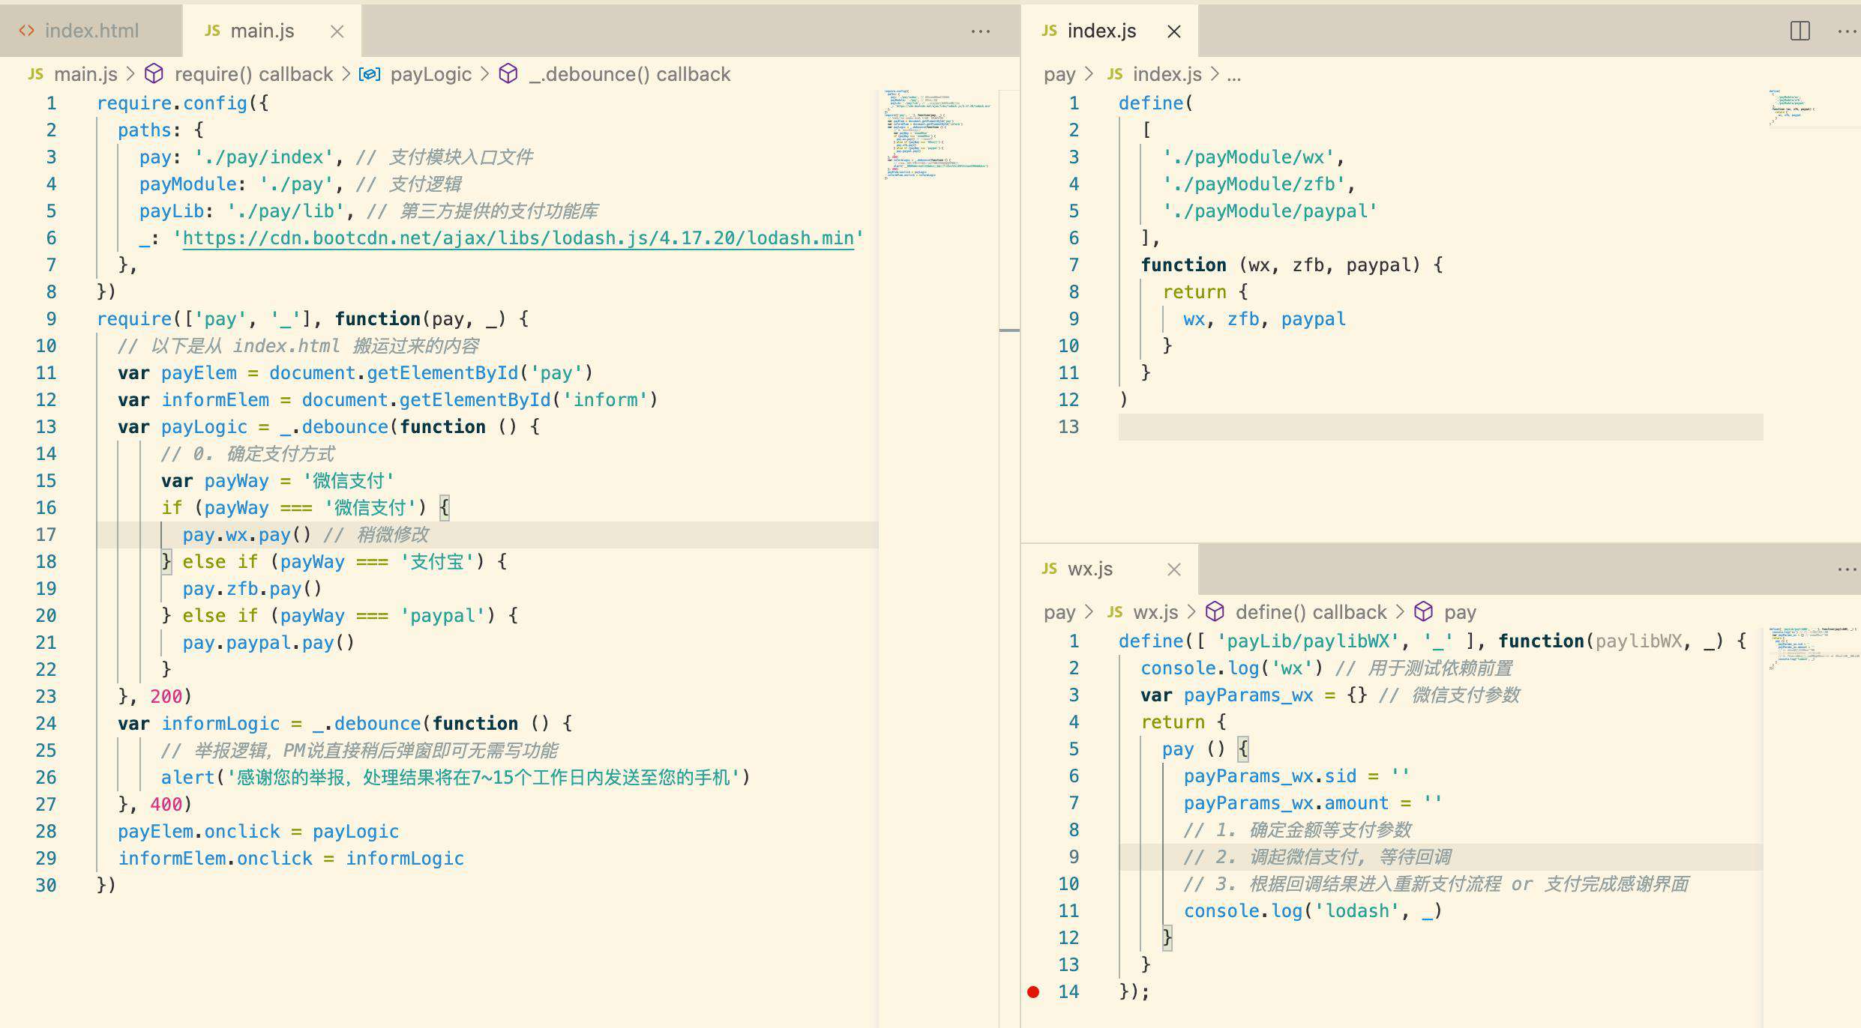Screen dimensions: 1861x1028
Task: Click './payModule/paypal' string in index.js
Action: click(x=1269, y=211)
